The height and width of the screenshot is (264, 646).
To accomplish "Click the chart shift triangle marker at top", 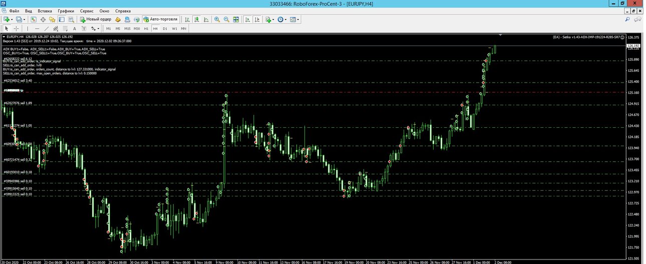I will point(500,35).
